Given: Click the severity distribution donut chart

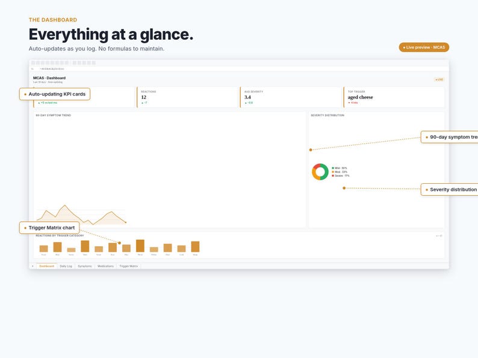Looking at the screenshot, I should 320,172.
